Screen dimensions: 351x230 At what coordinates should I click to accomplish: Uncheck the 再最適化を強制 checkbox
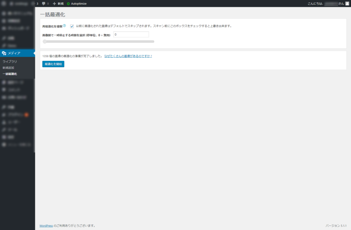(x=72, y=26)
